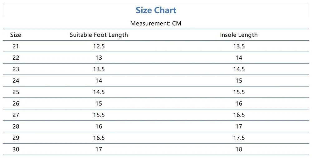312x158 pixels.
Task: Click the Size Chart title
Action: (x=156, y=10)
